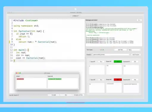Click inside the Input #1 text box
The width and height of the screenshot is (152, 112).
pos(97,70)
